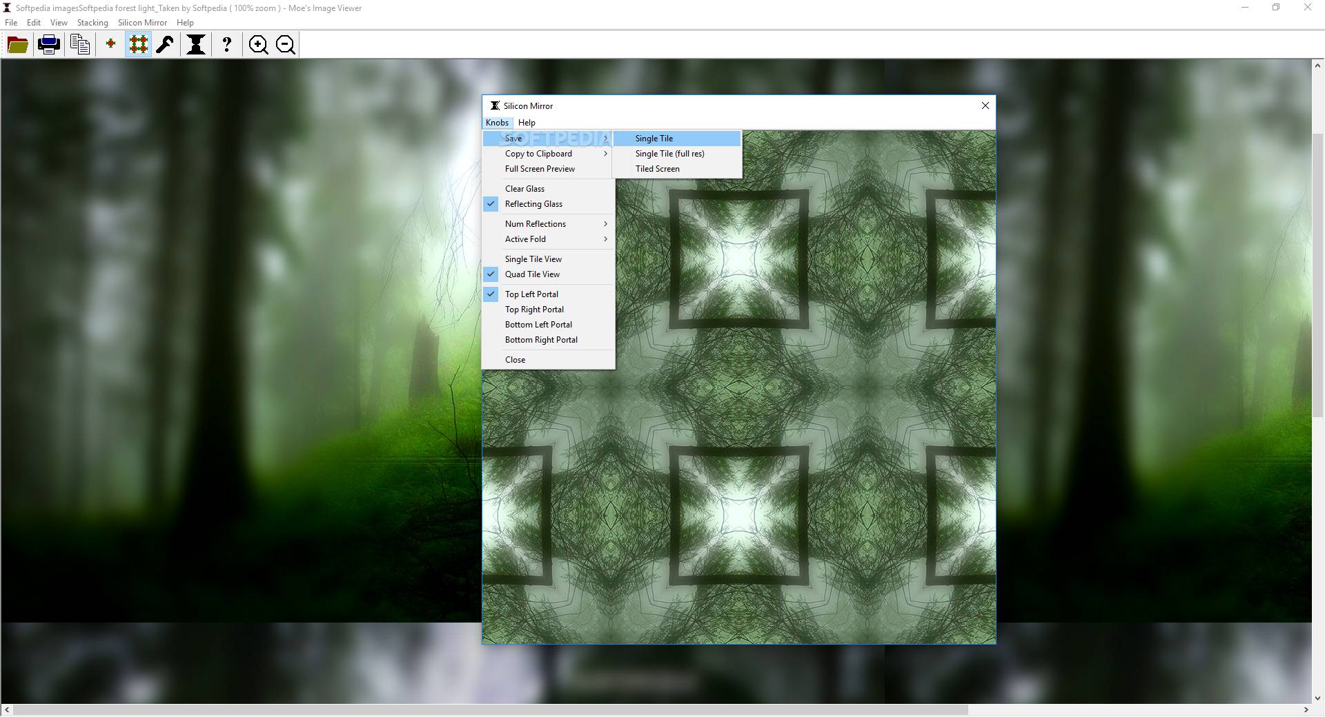1325x717 pixels.
Task: Open the View menu
Action: [59, 22]
